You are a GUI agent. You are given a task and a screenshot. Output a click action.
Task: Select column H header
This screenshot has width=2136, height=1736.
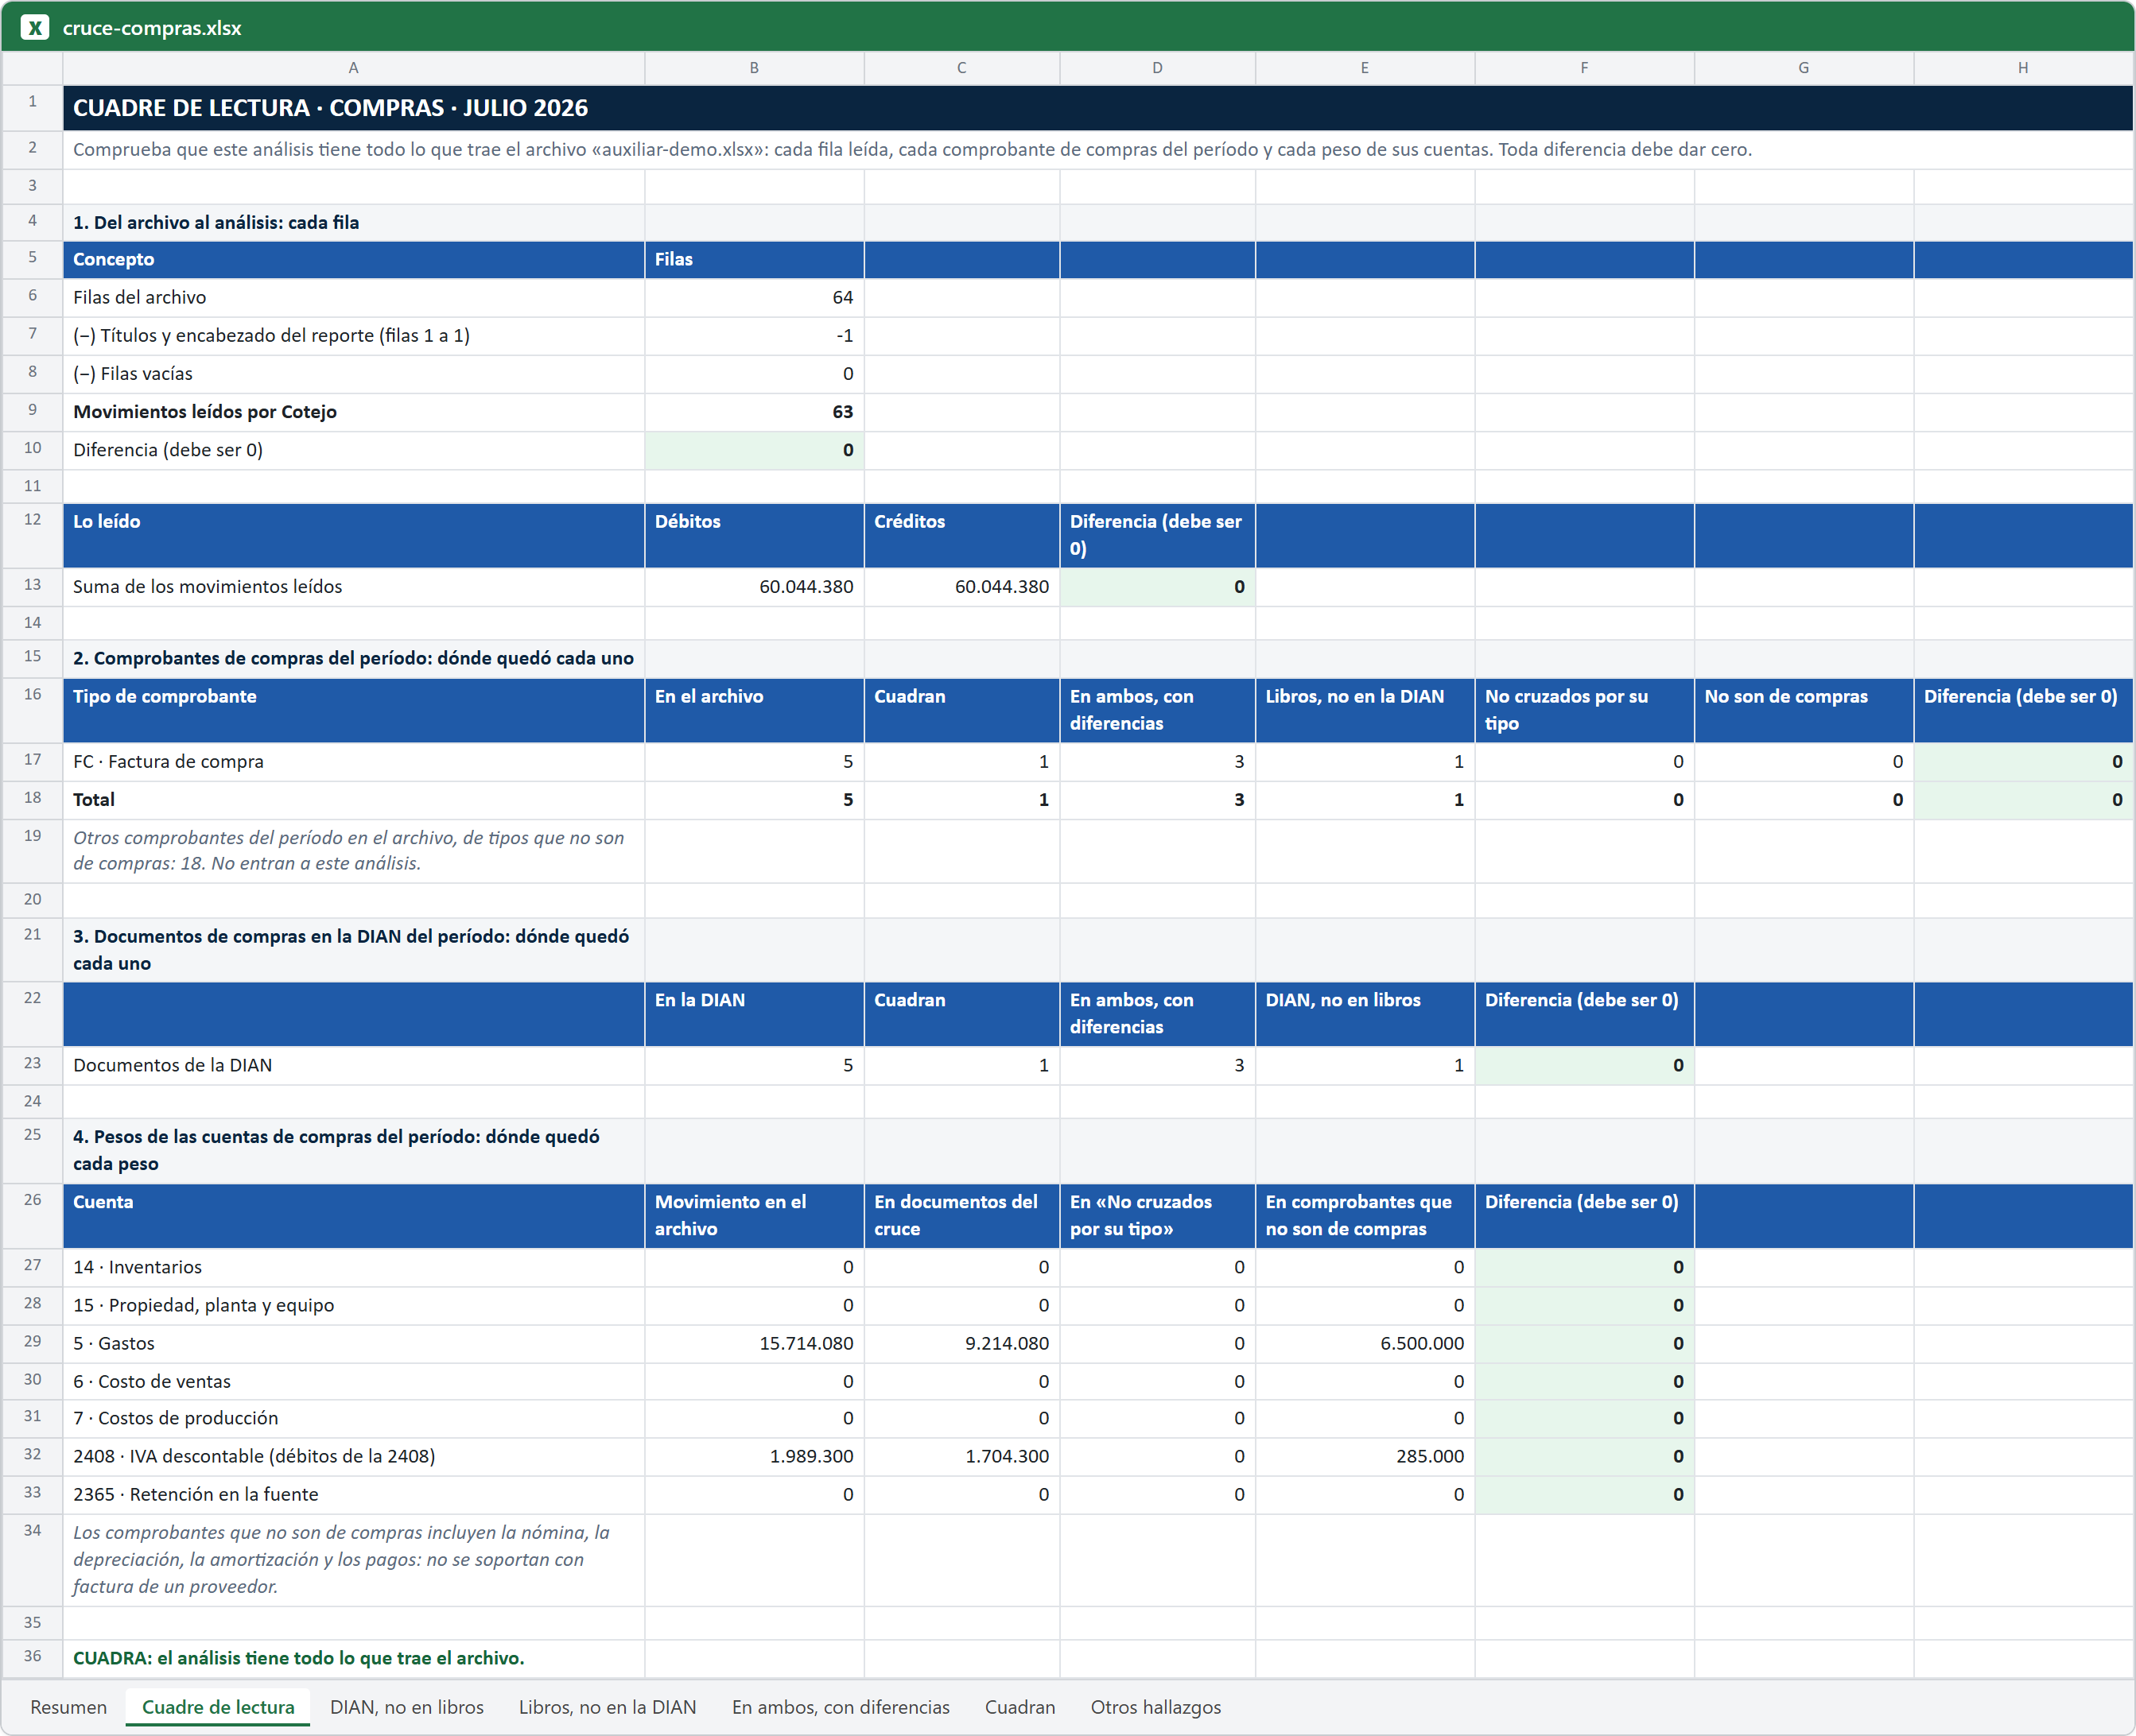pyautogui.click(x=2023, y=68)
